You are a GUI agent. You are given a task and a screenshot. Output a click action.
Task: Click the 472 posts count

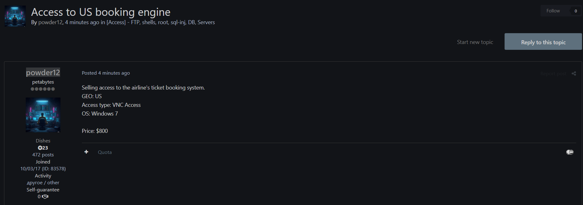[x=43, y=155]
